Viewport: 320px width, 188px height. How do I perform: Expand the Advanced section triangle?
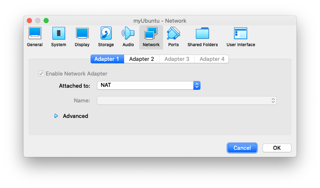pos(56,116)
